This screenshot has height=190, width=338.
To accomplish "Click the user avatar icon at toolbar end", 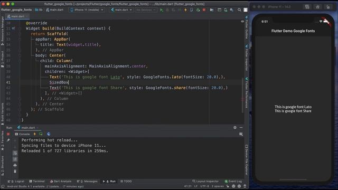I will click(246, 10).
